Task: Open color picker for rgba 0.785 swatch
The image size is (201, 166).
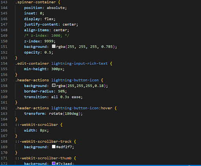Action: pyautogui.click(x=53, y=46)
